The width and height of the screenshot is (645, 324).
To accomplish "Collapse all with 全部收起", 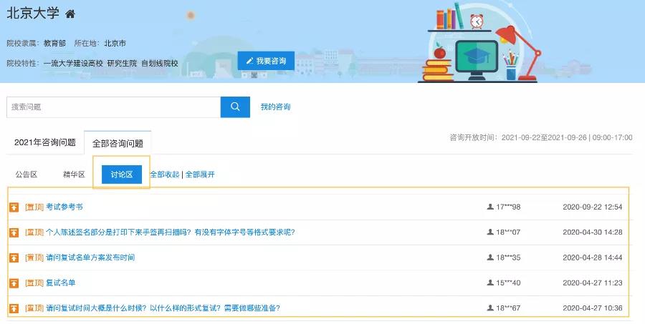I will (165, 175).
